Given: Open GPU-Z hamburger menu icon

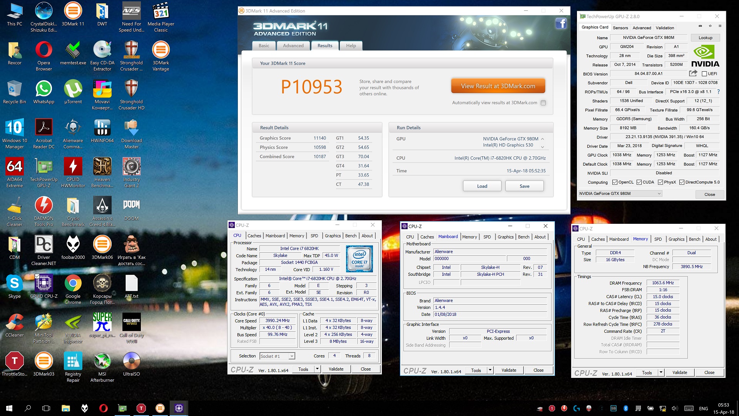Looking at the screenshot, I should pyautogui.click(x=720, y=26).
